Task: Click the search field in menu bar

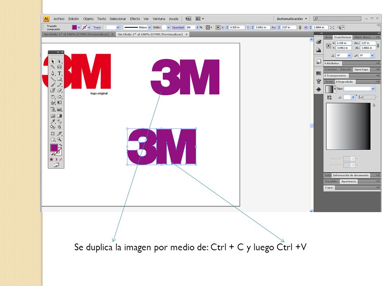Action: click(x=337, y=19)
